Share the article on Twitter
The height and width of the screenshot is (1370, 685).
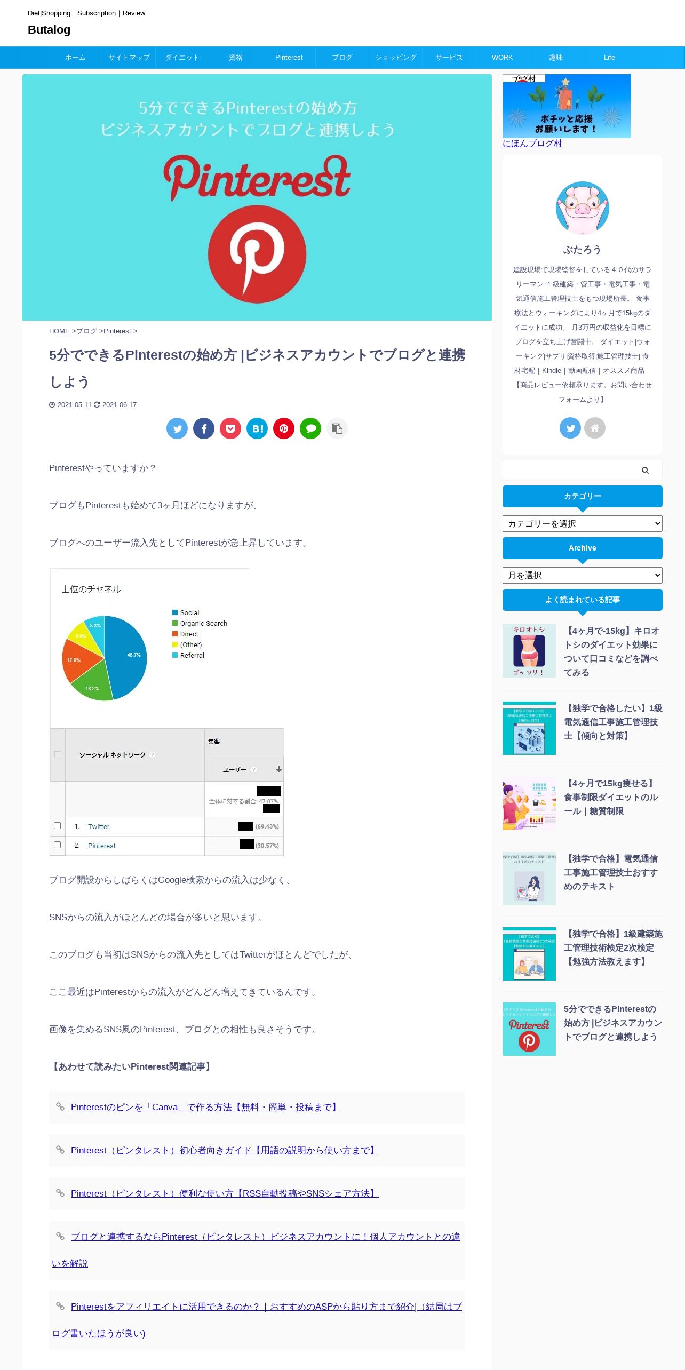click(177, 428)
